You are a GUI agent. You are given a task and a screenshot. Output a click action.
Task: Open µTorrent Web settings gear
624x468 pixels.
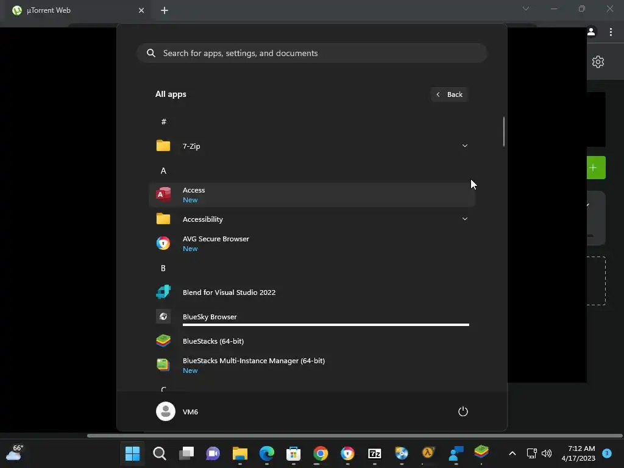pyautogui.click(x=598, y=62)
